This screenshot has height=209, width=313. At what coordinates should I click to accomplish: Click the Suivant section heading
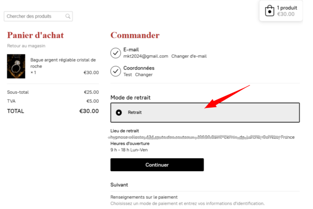(x=119, y=185)
